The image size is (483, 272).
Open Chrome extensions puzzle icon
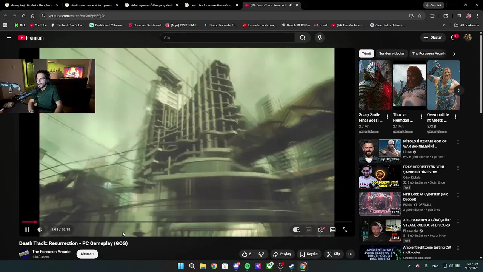click(432, 16)
